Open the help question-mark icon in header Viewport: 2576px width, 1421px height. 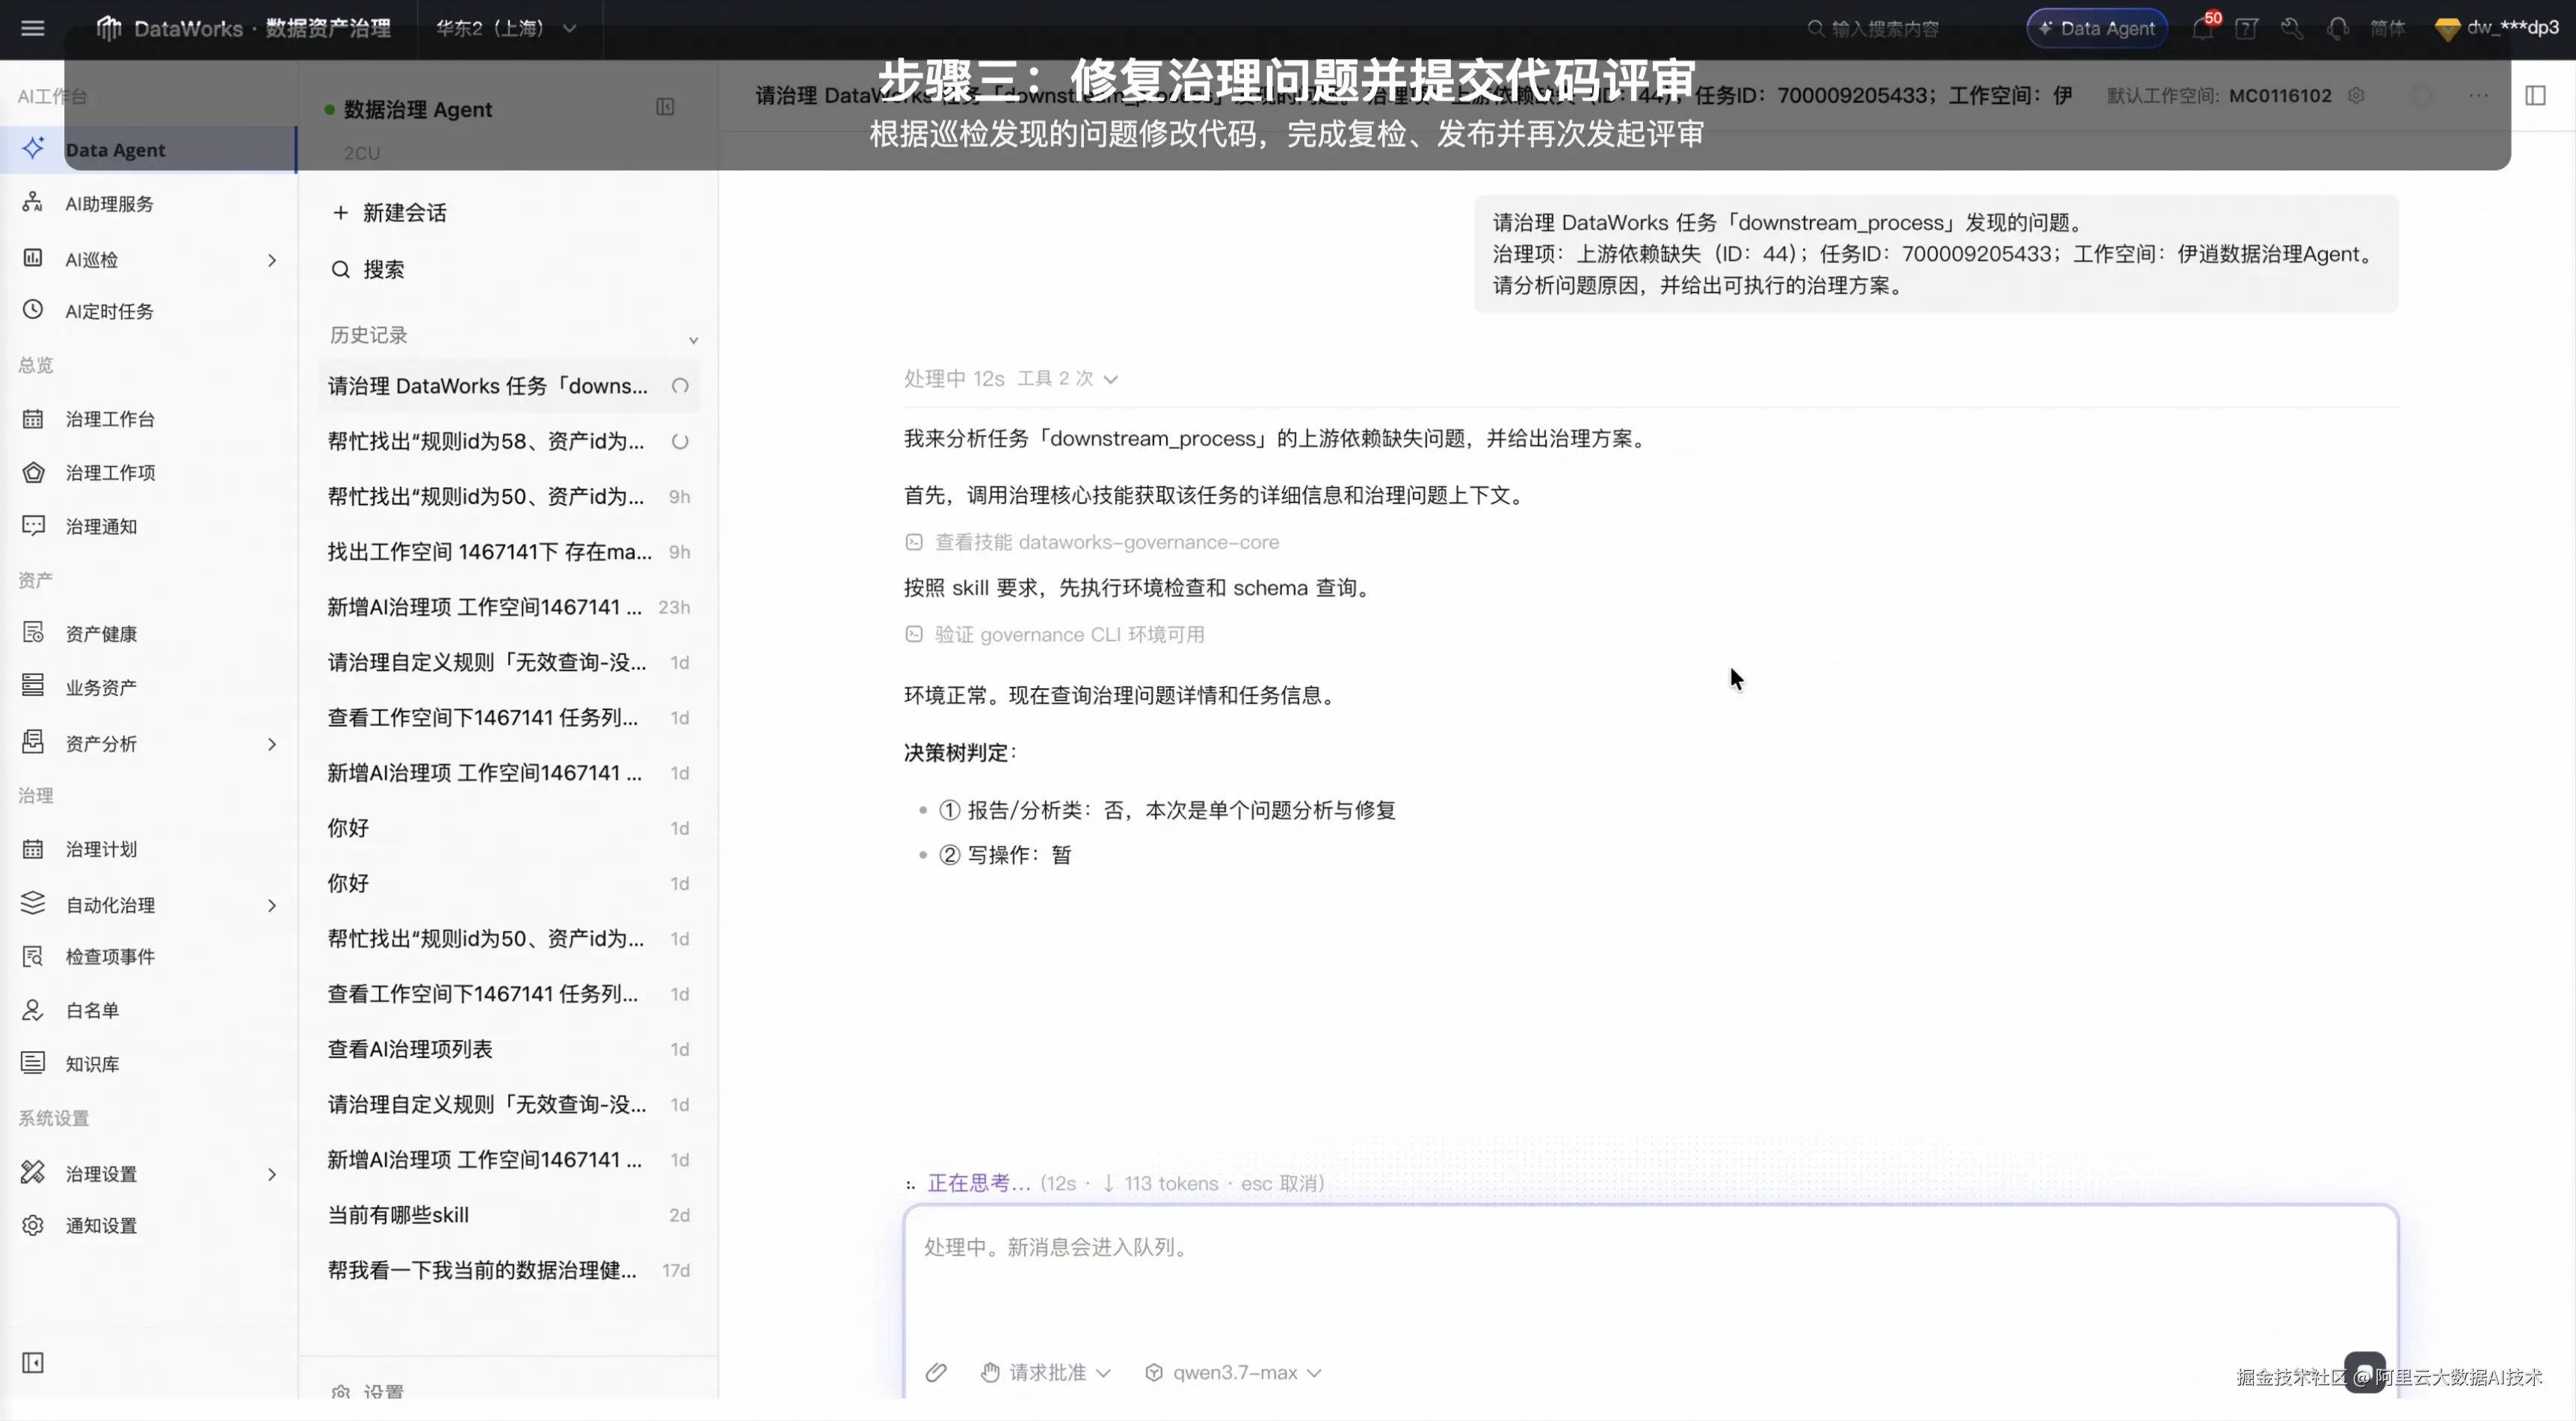(2247, 28)
